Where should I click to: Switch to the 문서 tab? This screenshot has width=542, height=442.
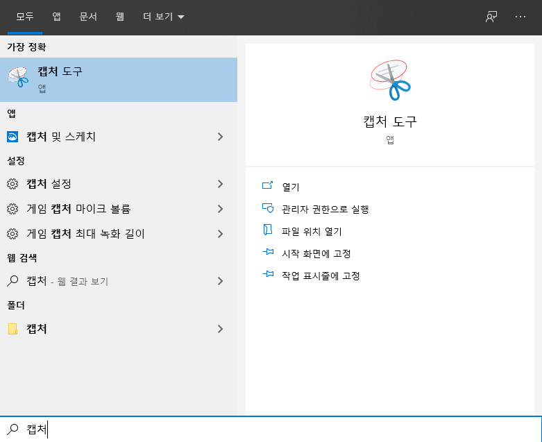pos(88,17)
